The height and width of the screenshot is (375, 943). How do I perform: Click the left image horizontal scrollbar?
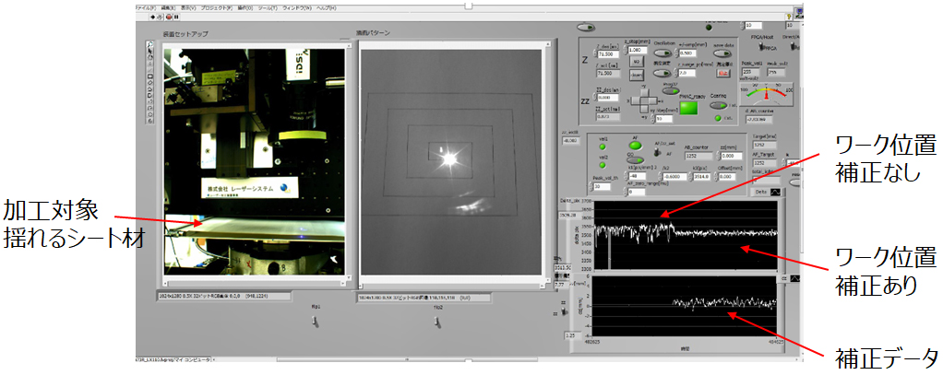[253, 283]
